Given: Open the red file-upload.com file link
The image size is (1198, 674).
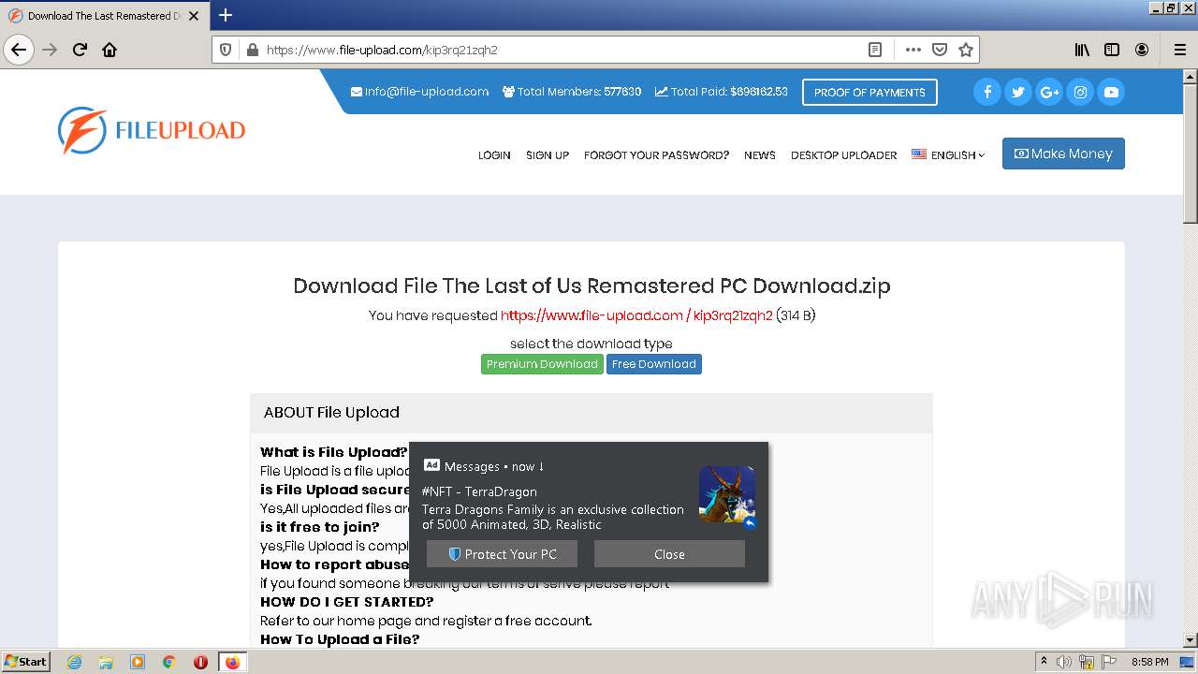Looking at the screenshot, I should coord(636,315).
